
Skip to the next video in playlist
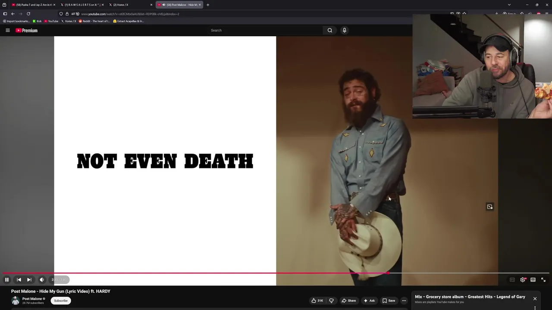coord(29,280)
